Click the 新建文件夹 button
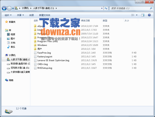Screen dimensions: 155x117 (x=45, y=15)
